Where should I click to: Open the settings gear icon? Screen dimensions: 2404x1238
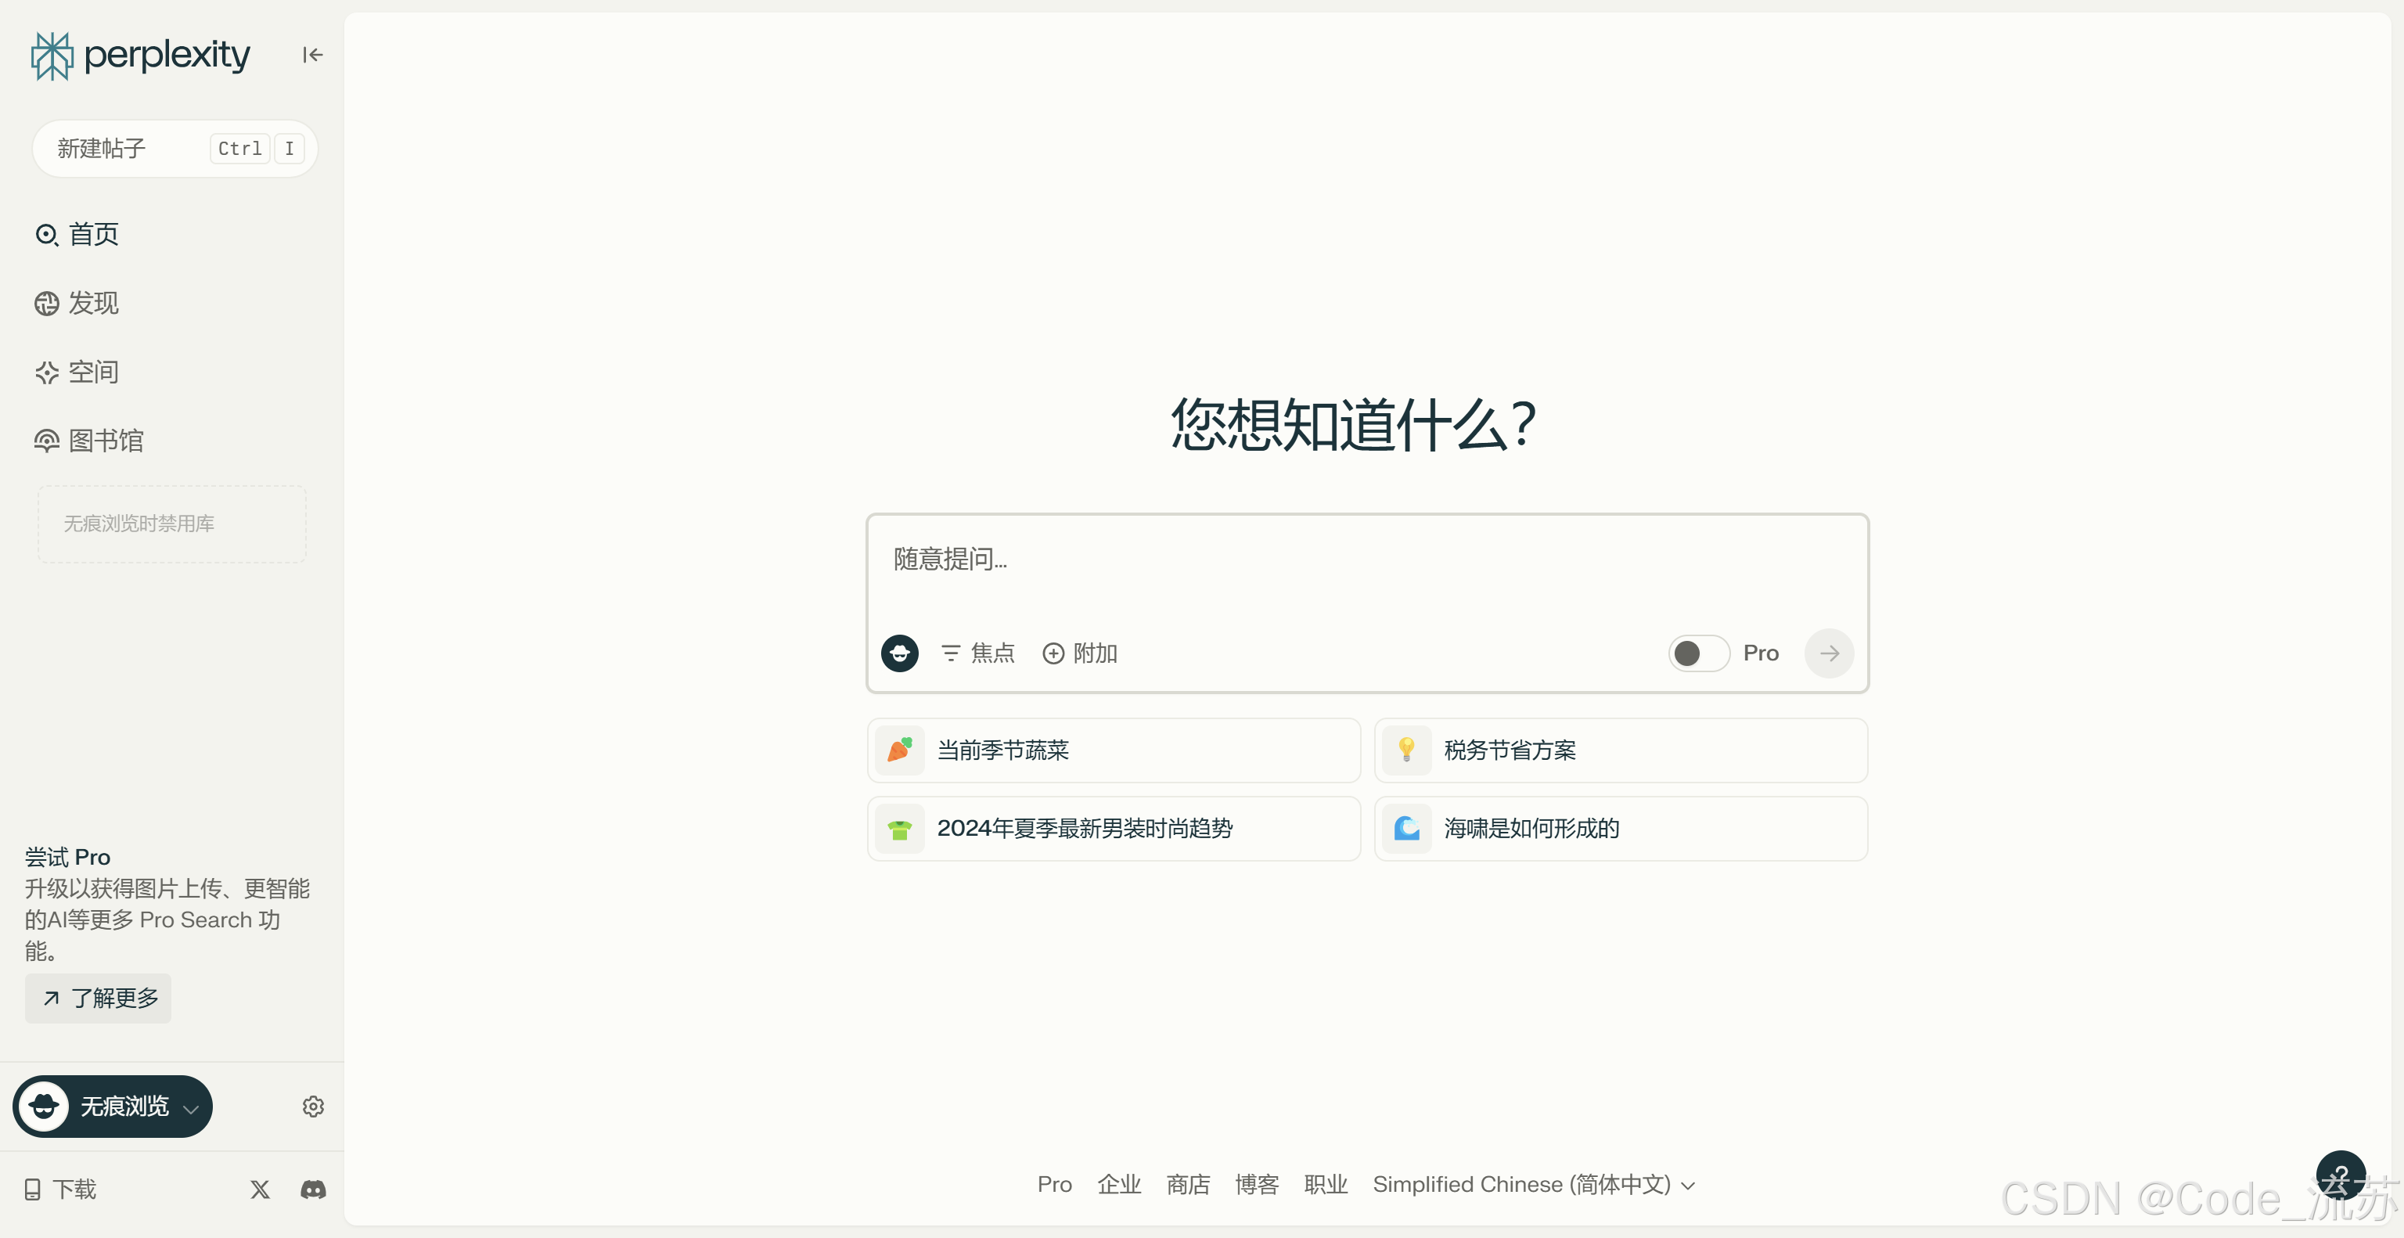pos(313,1107)
